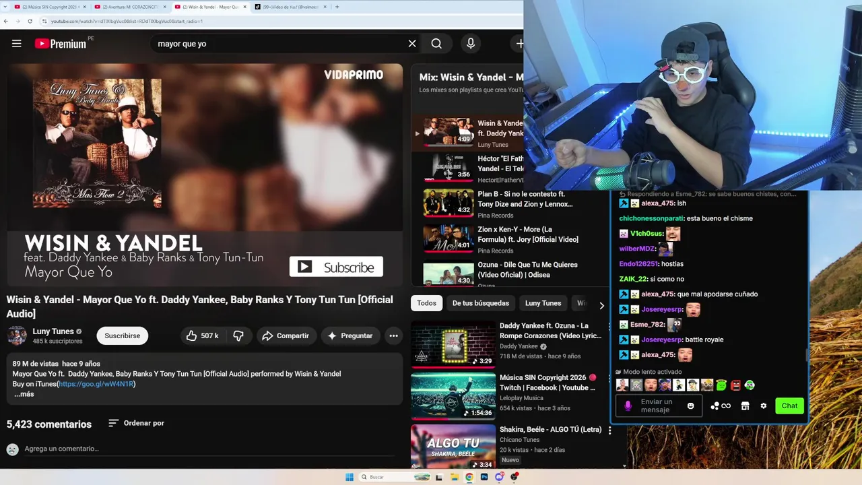Open Luny Tunes channel avatar

point(17,335)
